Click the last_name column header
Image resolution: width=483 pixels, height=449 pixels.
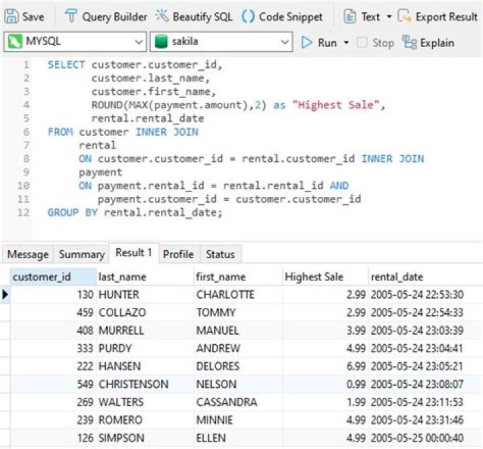tap(146, 277)
